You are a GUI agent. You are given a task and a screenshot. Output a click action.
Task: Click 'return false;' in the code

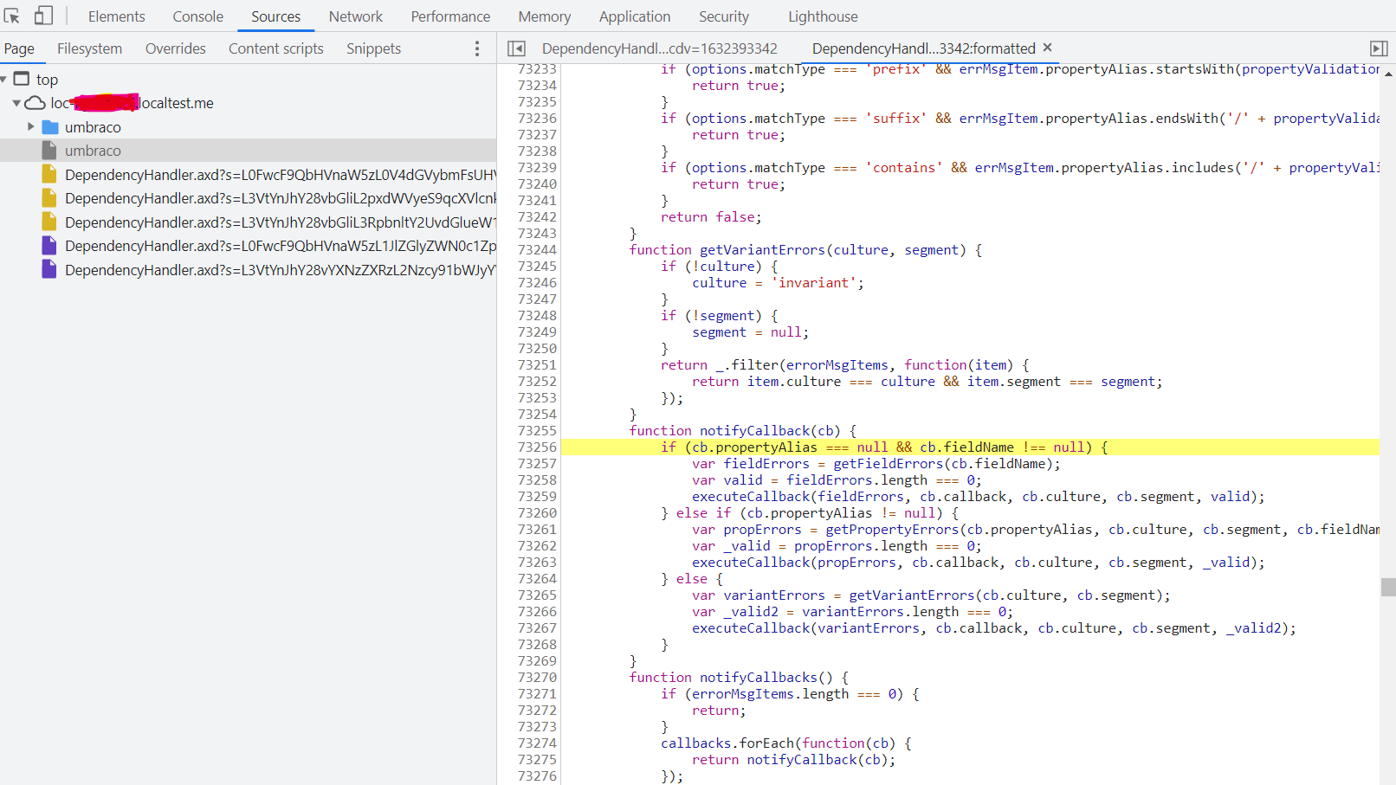tap(711, 217)
